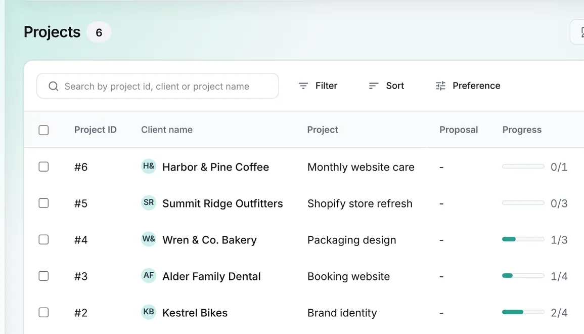This screenshot has width=584, height=334.
Task: Click the Client name column header
Action: 167,130
